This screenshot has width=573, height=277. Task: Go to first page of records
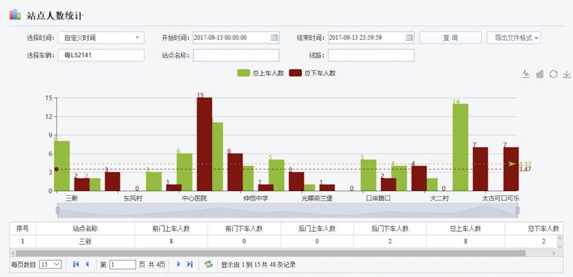point(76,264)
